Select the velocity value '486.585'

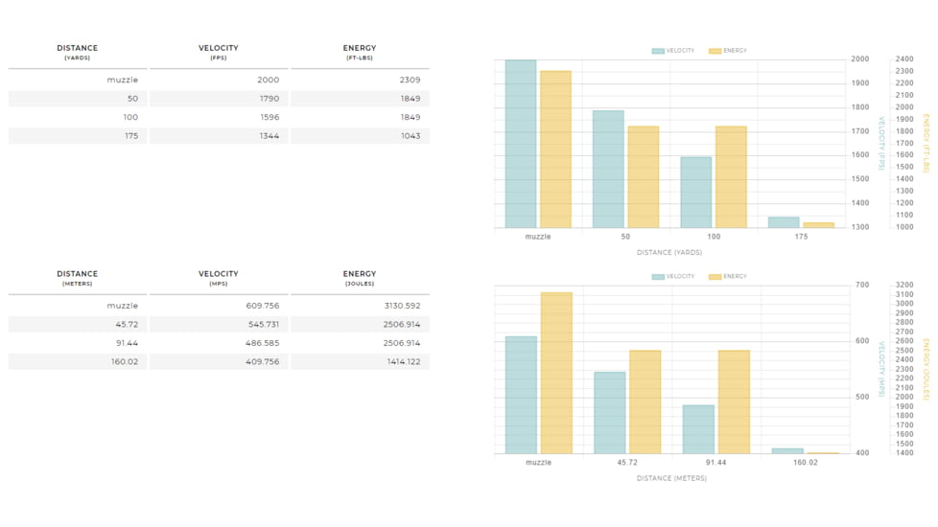click(x=263, y=343)
